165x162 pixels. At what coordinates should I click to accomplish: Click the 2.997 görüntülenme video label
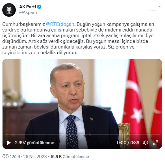point(34,143)
